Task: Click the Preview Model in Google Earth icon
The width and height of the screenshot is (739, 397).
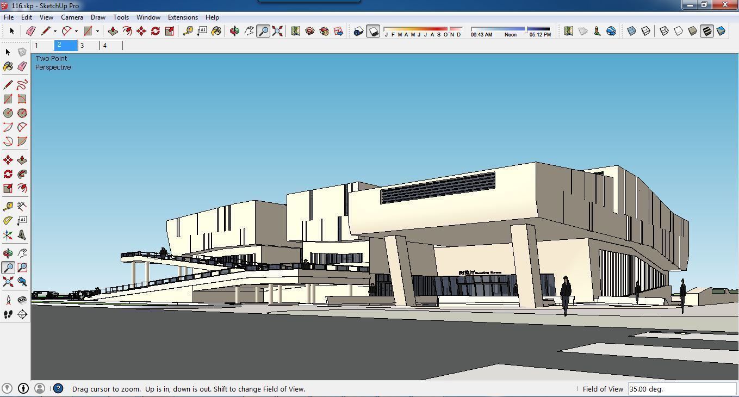Action: 611,31
